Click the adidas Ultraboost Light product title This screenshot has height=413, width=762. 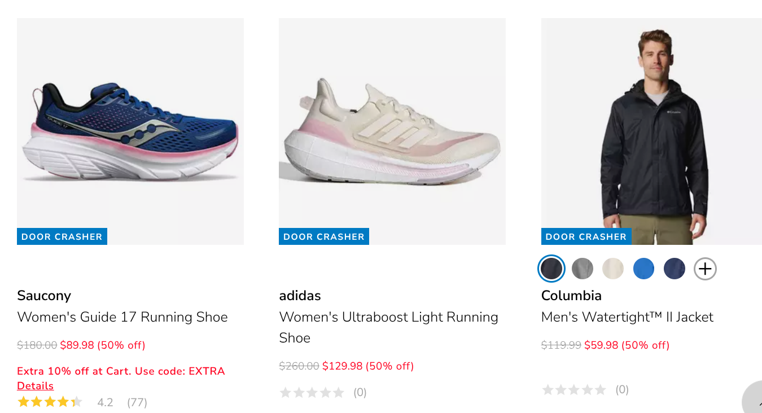(388, 327)
